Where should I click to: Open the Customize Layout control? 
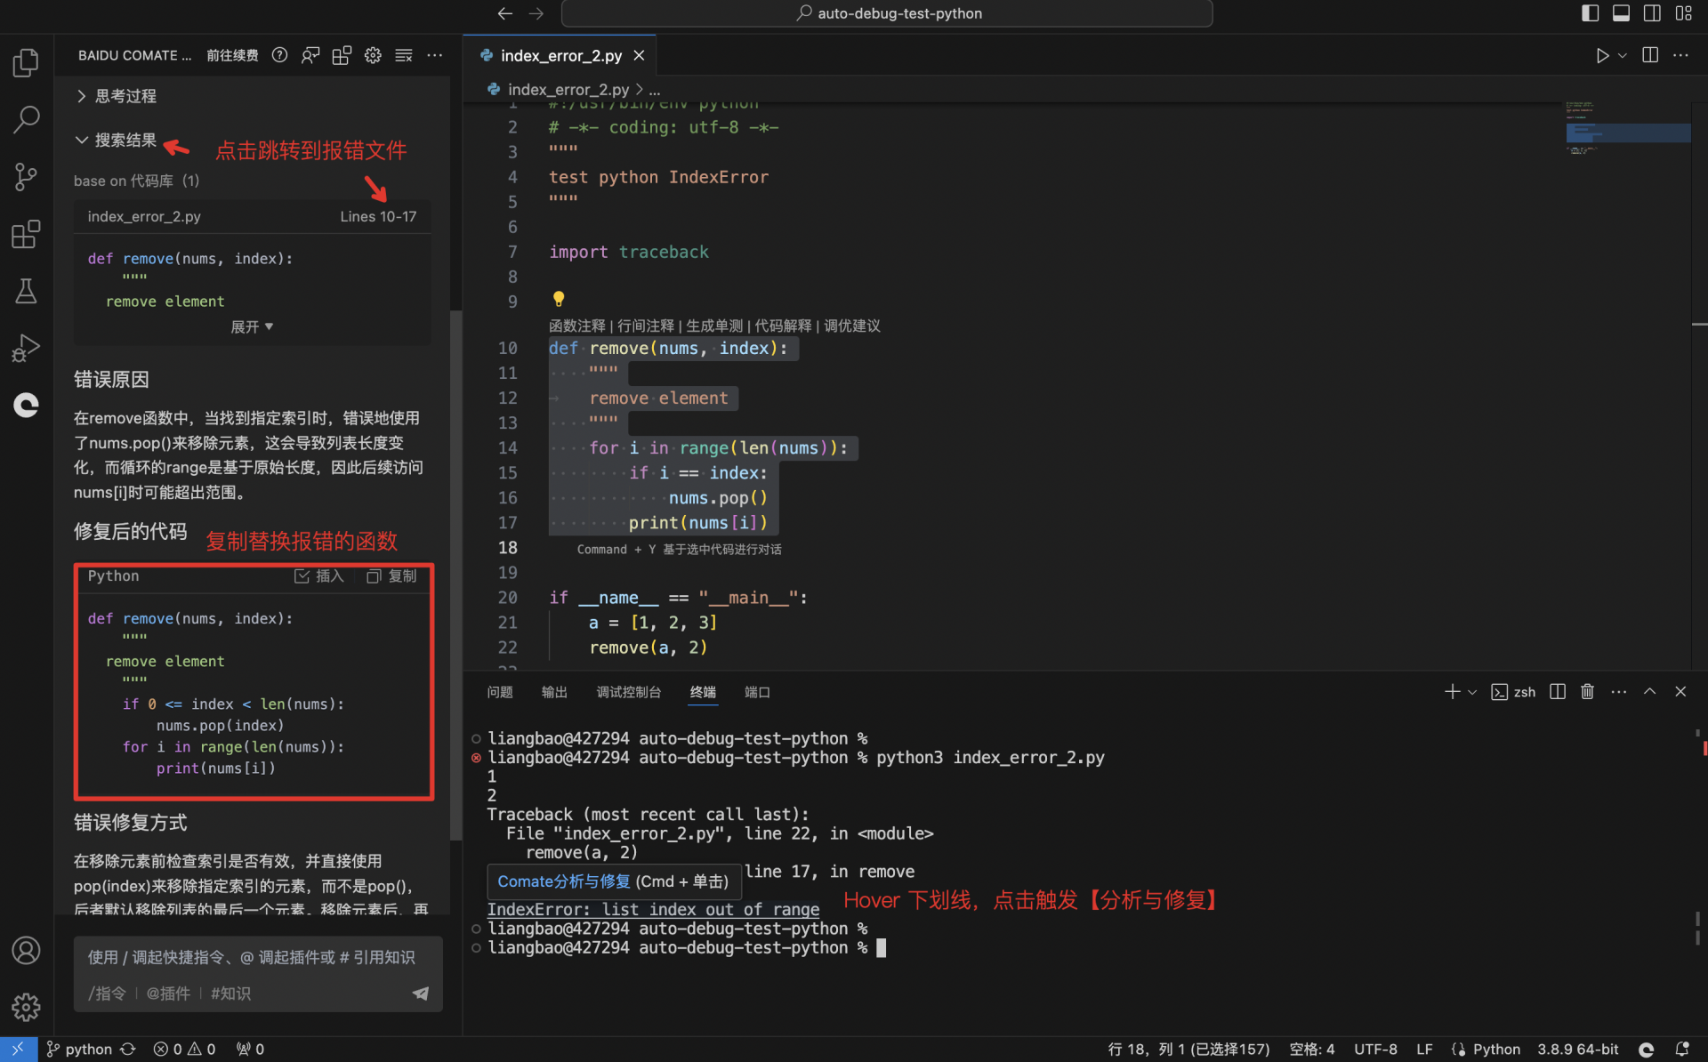1684,13
